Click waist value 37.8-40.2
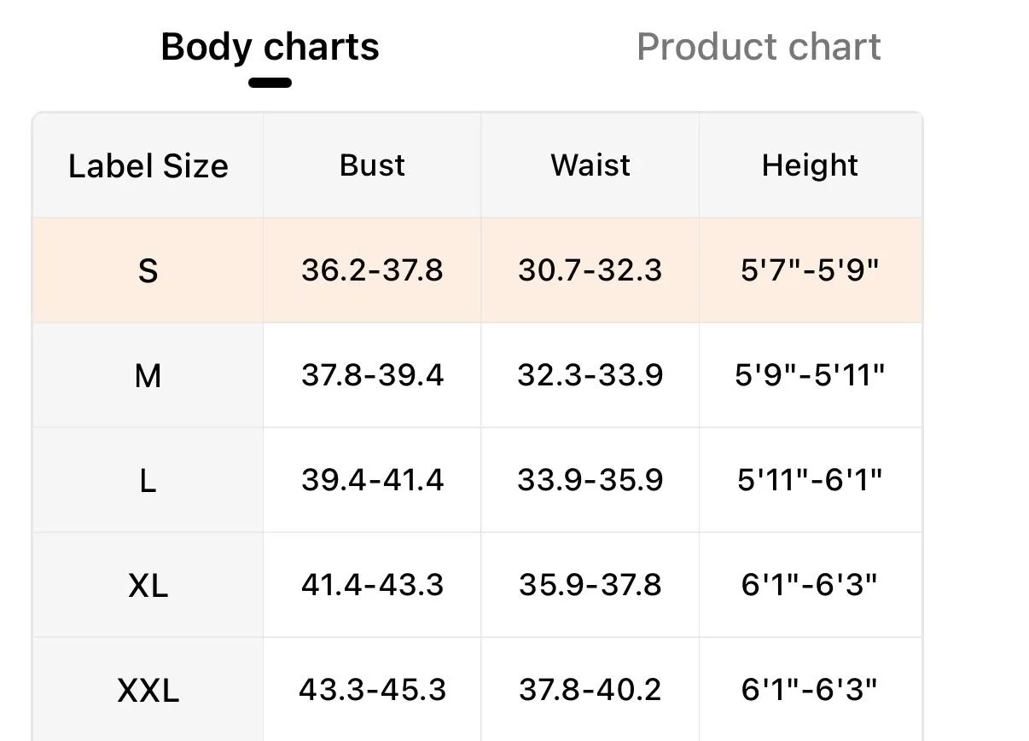The image size is (1029, 741). click(590, 690)
